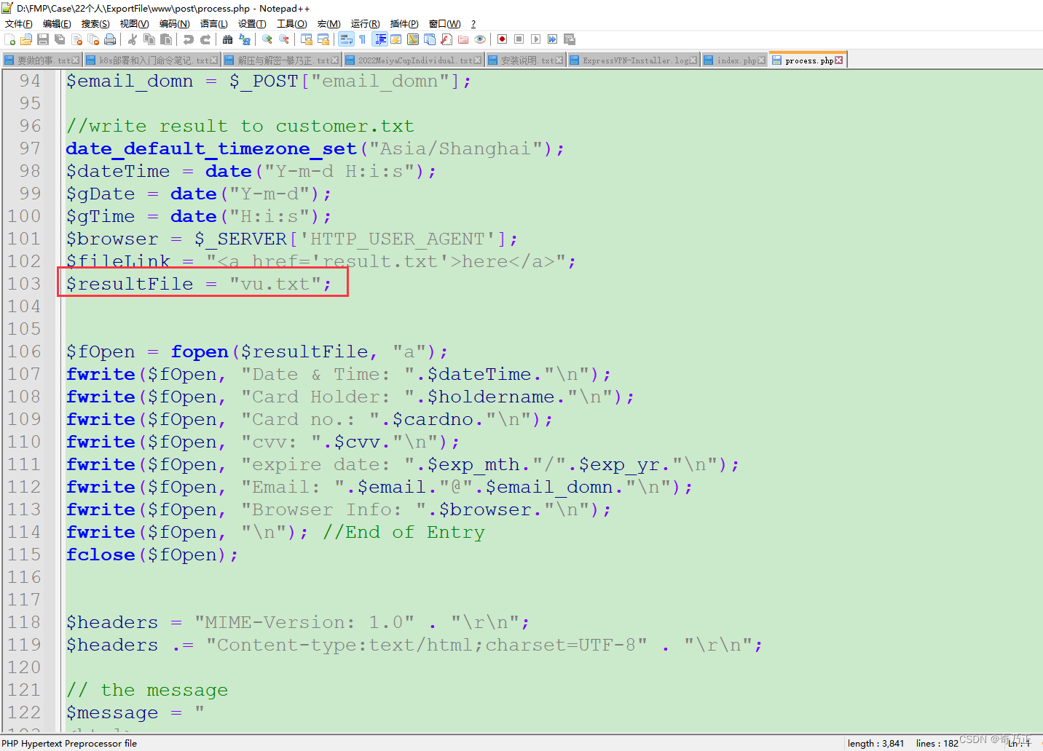Show the Document Map panel icon
The image size is (1043, 751).
click(x=413, y=39)
